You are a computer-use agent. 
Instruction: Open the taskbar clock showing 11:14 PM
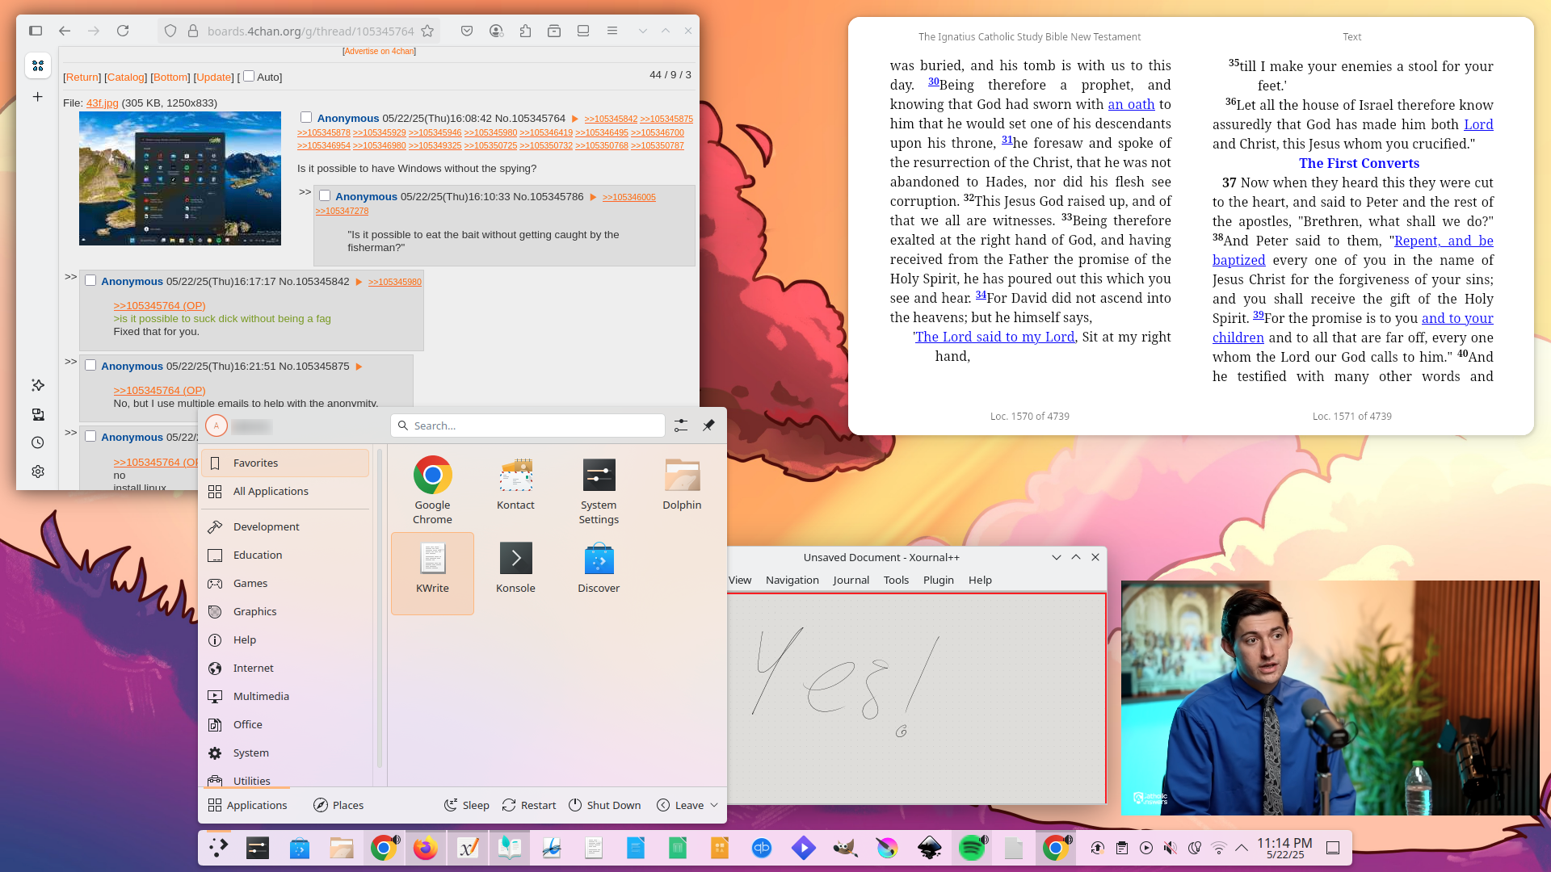point(1284,848)
